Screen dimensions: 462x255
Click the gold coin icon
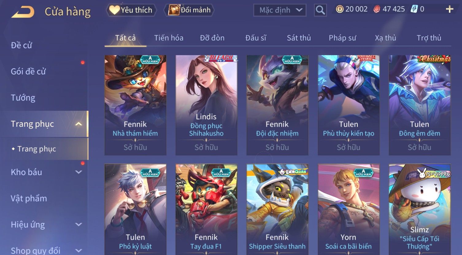[340, 9]
